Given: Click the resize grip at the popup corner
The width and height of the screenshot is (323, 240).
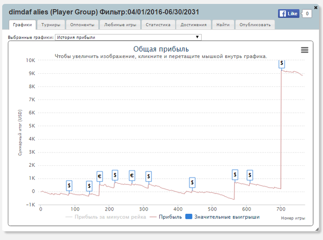Looking at the screenshot, I should 317,229.
